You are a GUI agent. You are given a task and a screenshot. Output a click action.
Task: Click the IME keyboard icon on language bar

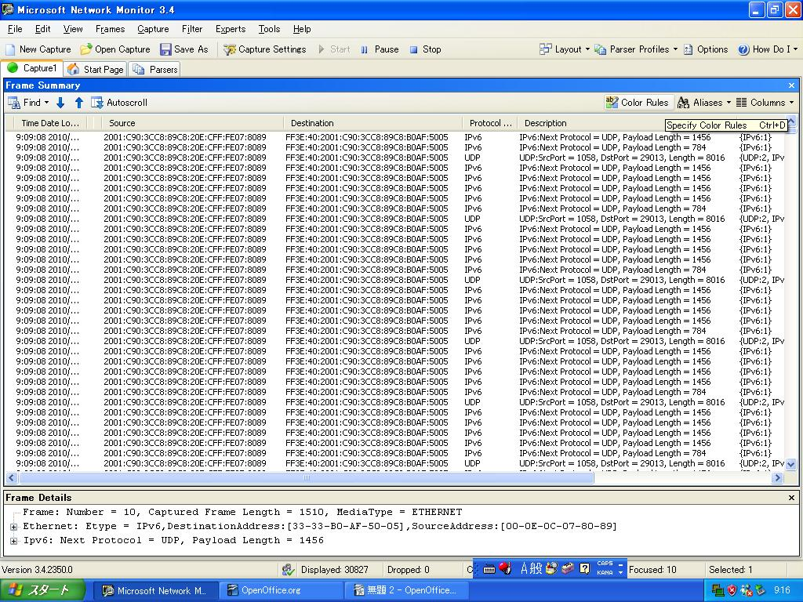tap(489, 569)
